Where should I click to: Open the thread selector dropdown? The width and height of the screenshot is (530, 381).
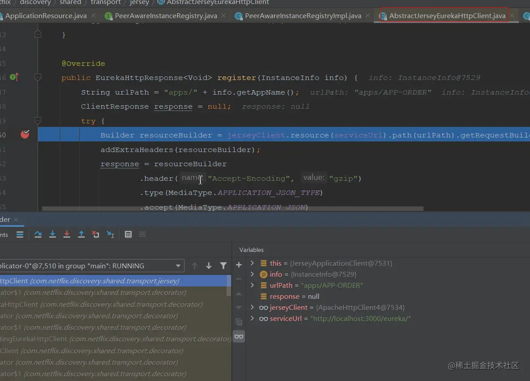178,266
